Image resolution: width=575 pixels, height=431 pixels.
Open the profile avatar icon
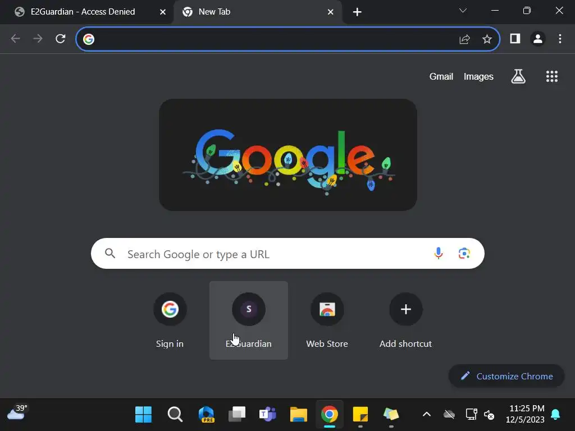(x=537, y=39)
